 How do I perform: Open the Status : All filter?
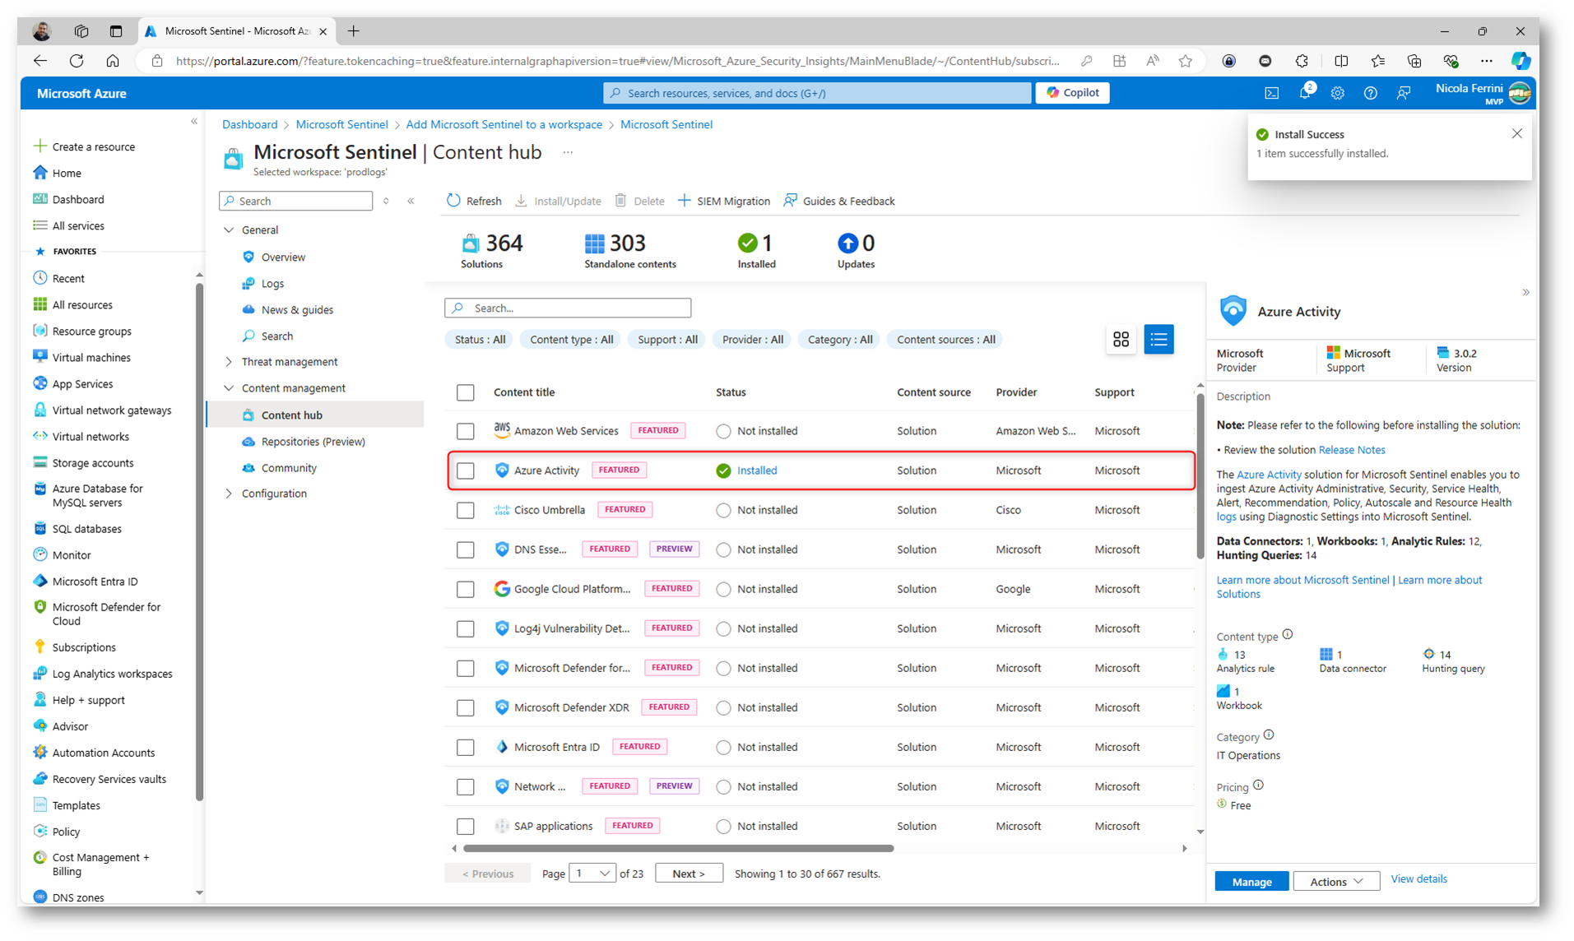click(x=480, y=340)
